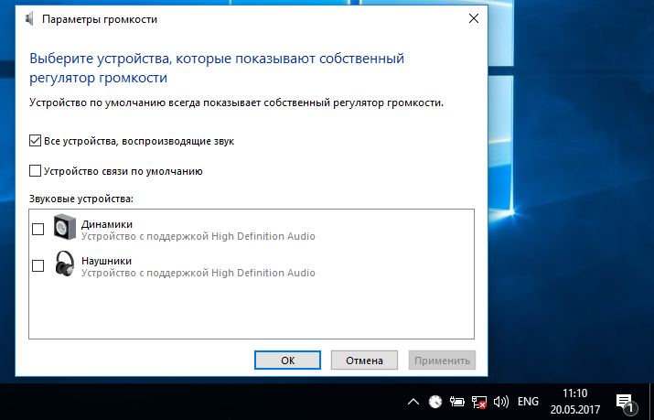Open the clock showing 11:10
The height and width of the screenshot is (420, 654).
pyautogui.click(x=574, y=401)
